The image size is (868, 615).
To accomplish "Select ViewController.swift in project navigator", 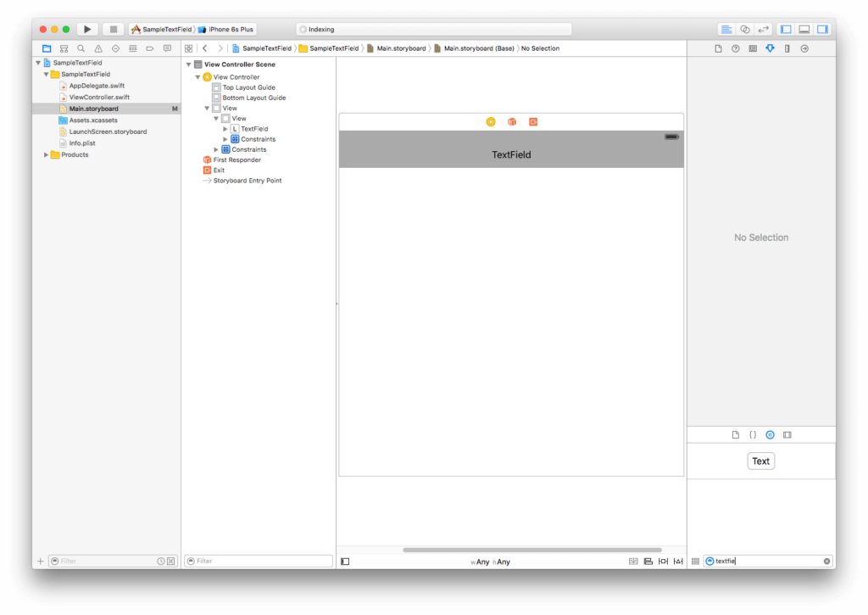I will [99, 98].
